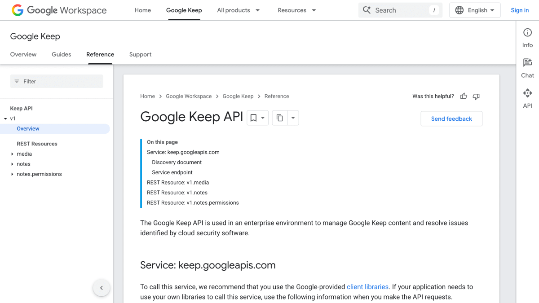Image resolution: width=539 pixels, height=303 pixels.
Task: Click the Google Workspace breadcrumb link
Action: [189, 96]
